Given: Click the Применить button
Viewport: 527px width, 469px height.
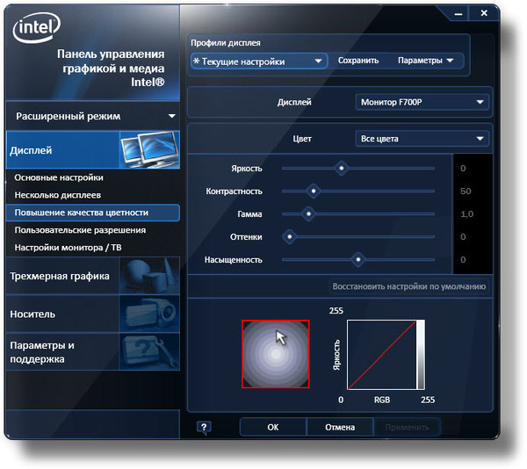Looking at the screenshot, I should 407,427.
